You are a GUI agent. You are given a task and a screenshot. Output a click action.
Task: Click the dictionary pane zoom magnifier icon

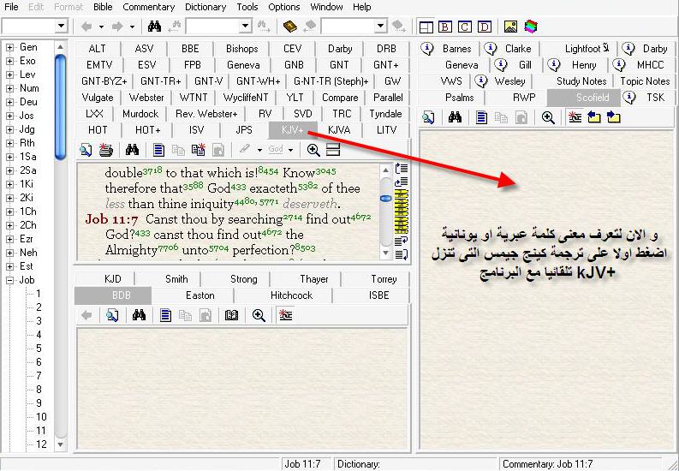(259, 315)
